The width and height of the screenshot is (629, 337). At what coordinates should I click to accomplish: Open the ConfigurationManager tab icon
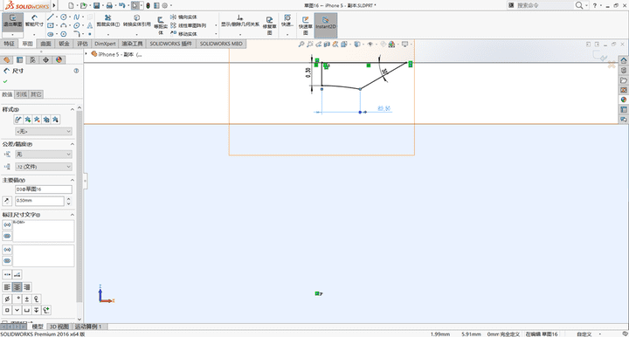coord(32,59)
